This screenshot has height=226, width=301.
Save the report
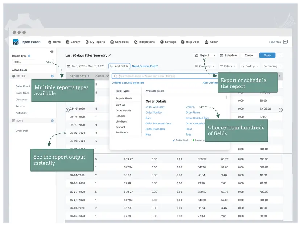click(267, 55)
